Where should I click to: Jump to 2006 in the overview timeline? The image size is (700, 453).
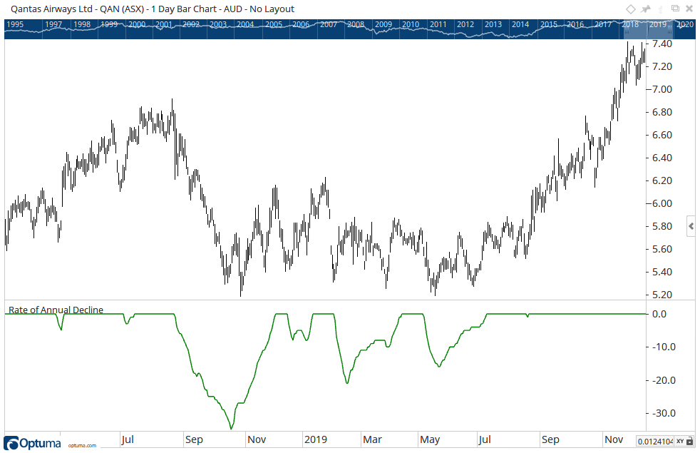[x=301, y=24]
